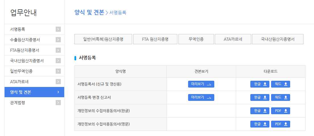The height and width of the screenshot is (136, 314).
Task: Open the FTA원산지증명서 sidebar menu item
Action: click(x=34, y=50)
